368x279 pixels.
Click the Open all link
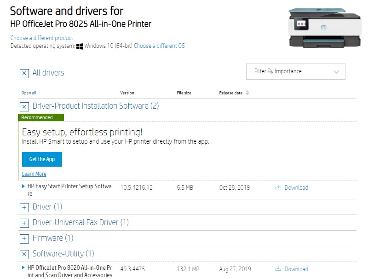[x=29, y=93]
